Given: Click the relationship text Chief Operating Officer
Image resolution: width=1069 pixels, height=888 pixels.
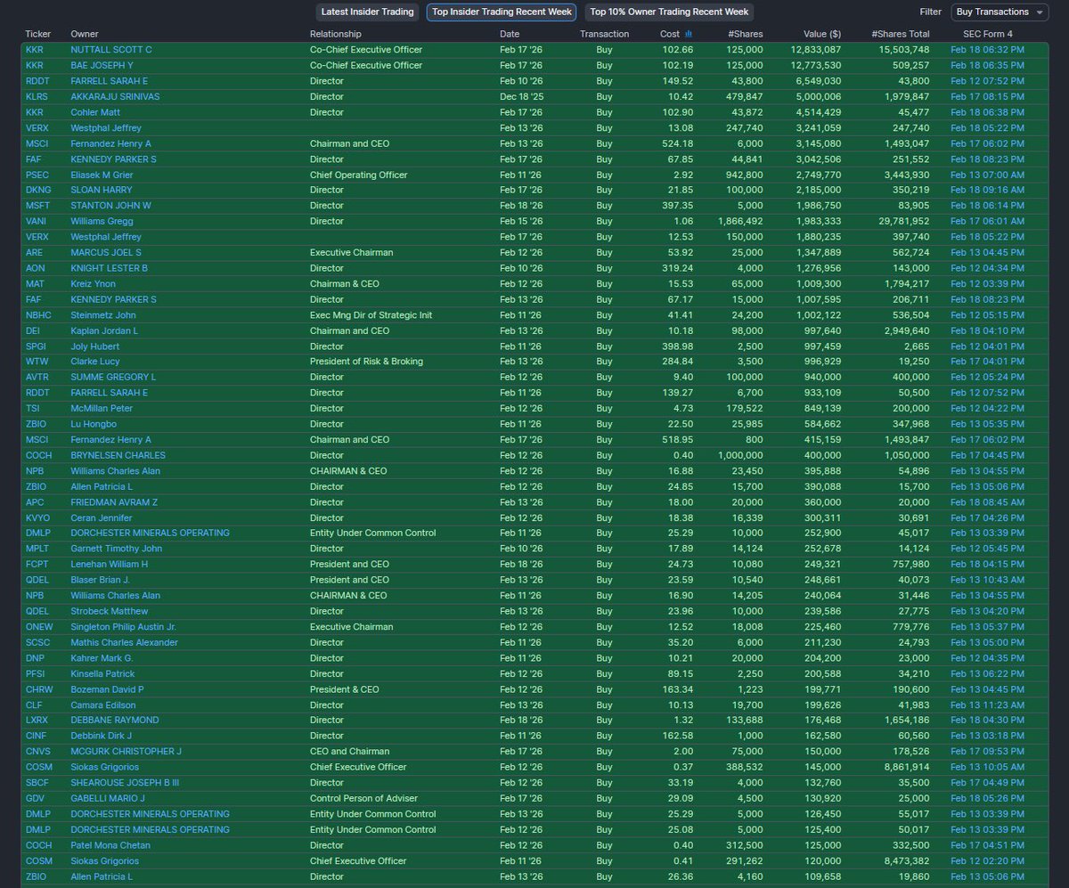Looking at the screenshot, I should click(x=357, y=175).
